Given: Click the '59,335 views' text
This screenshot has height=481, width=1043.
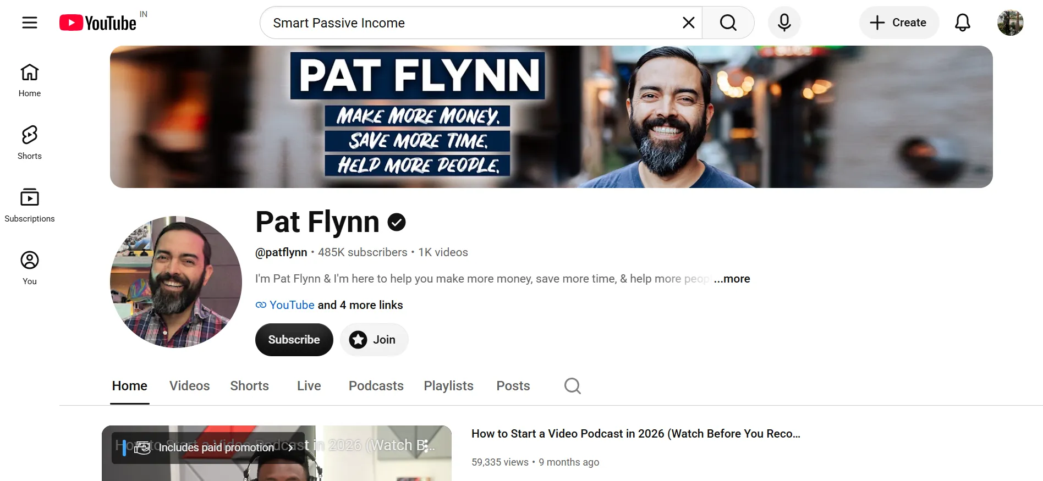Looking at the screenshot, I should pyautogui.click(x=500, y=462).
